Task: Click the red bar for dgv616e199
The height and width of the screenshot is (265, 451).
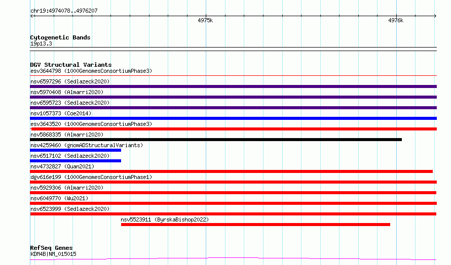Action: (x=233, y=182)
